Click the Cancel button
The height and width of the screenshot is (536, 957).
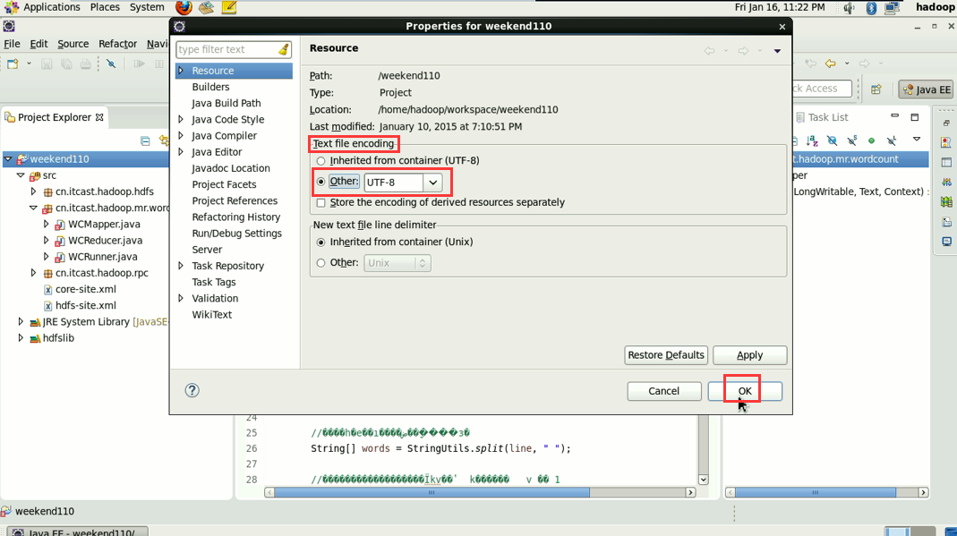pyautogui.click(x=664, y=391)
